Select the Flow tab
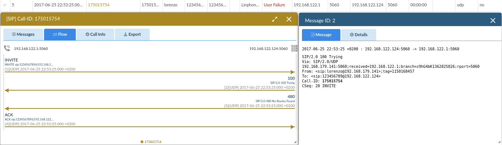Viewport: 502px width, 145px height. pyautogui.click(x=60, y=34)
